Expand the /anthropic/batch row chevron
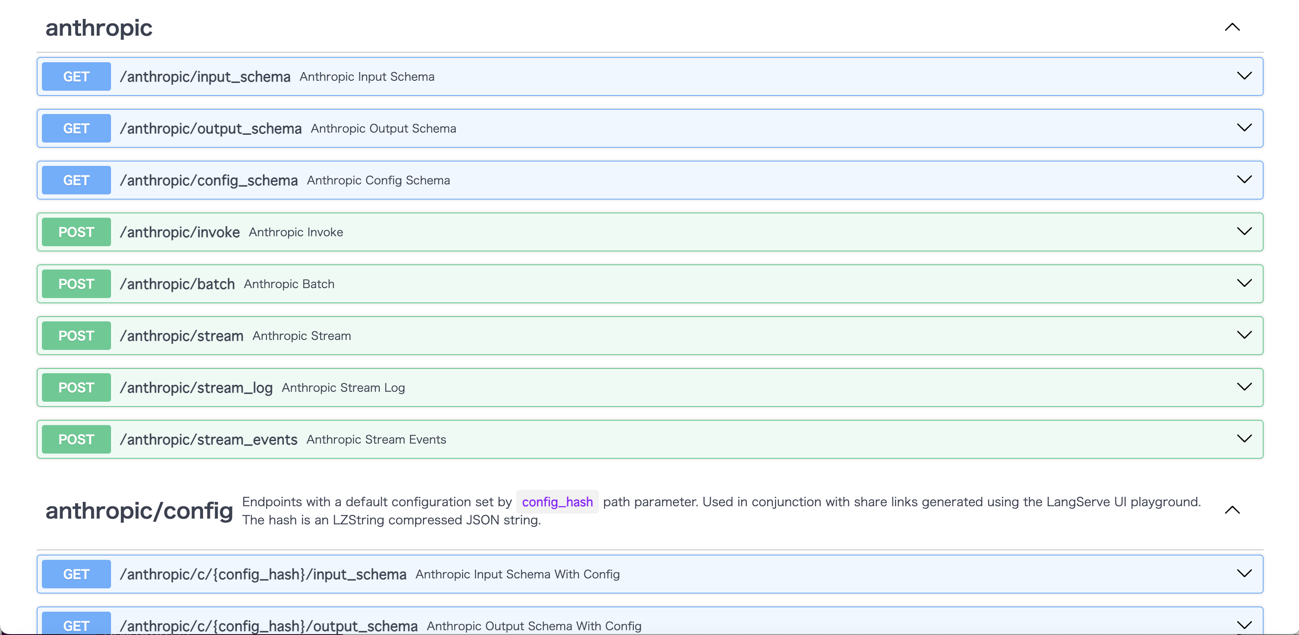 (1244, 283)
